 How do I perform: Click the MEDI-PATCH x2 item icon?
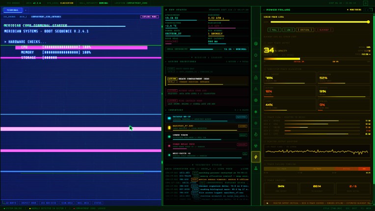pos(169,155)
